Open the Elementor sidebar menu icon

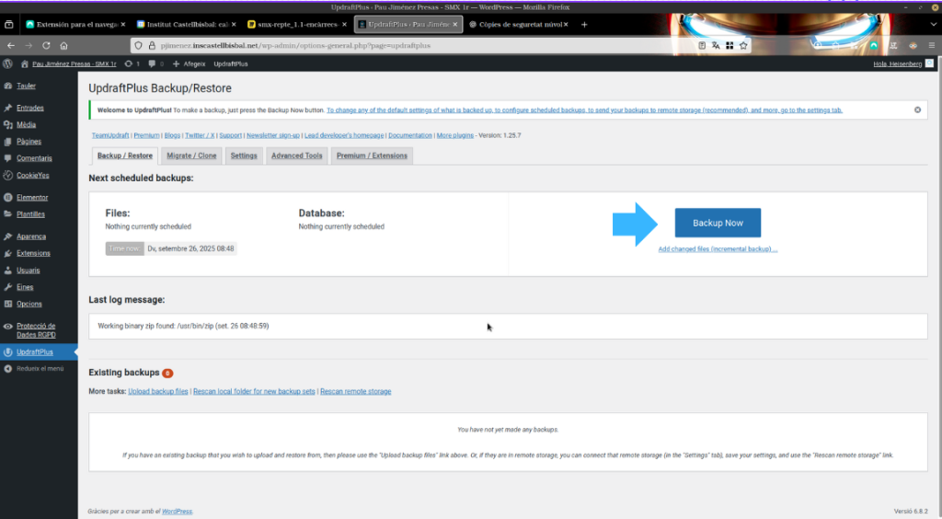click(8, 197)
